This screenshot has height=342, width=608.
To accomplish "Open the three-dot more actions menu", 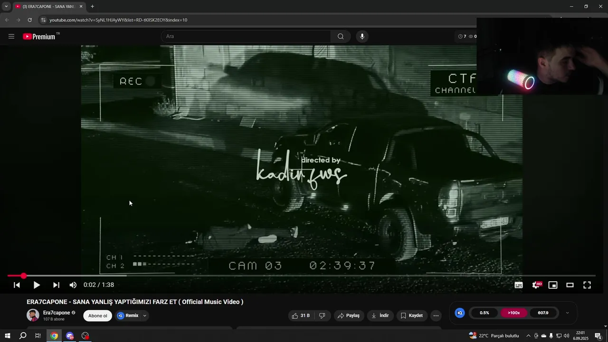I will (436, 316).
